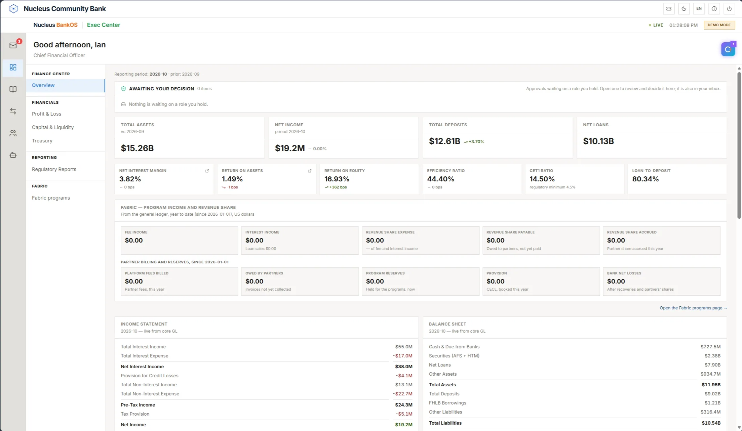Click the Total Assets $15.26B card

pos(189,137)
